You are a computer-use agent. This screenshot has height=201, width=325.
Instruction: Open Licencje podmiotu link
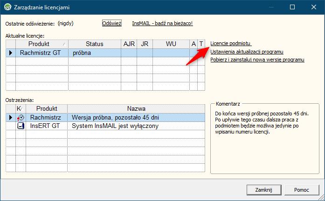(232, 43)
